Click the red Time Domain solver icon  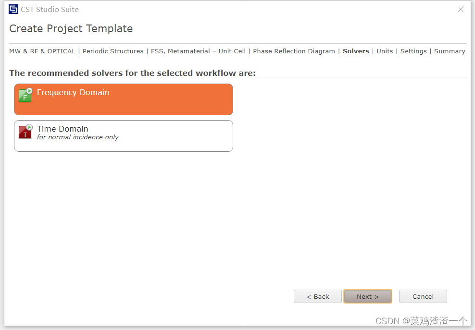point(25,132)
